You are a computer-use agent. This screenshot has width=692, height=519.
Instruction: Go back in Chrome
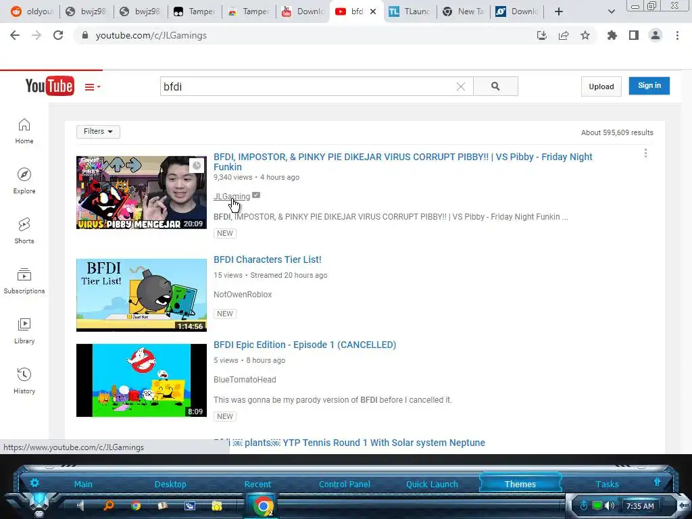[x=15, y=35]
